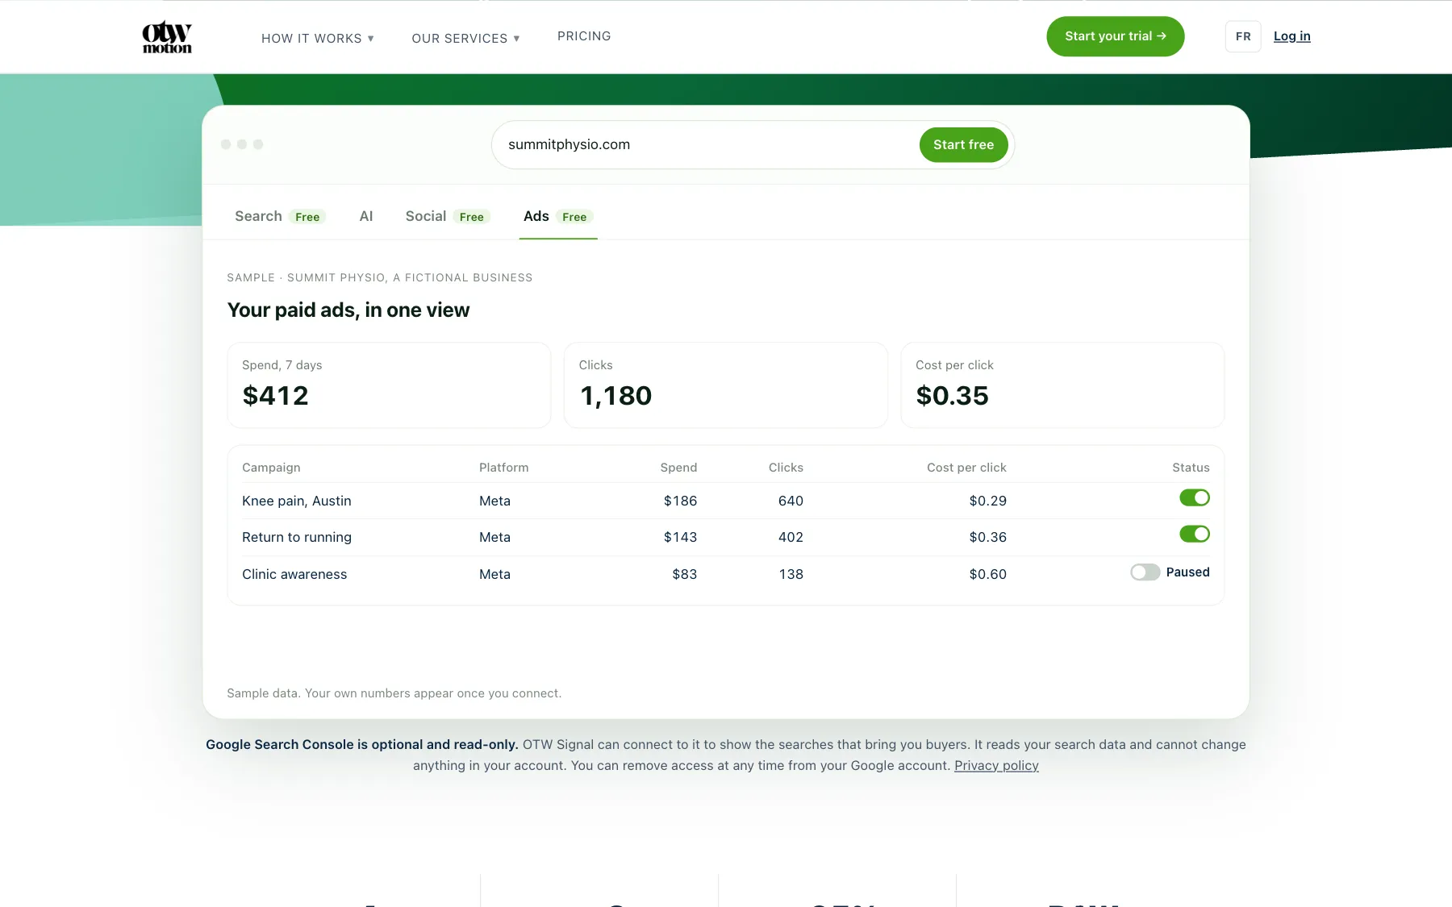This screenshot has width=1452, height=907.
Task: Expand the Our Services menu
Action: click(465, 39)
